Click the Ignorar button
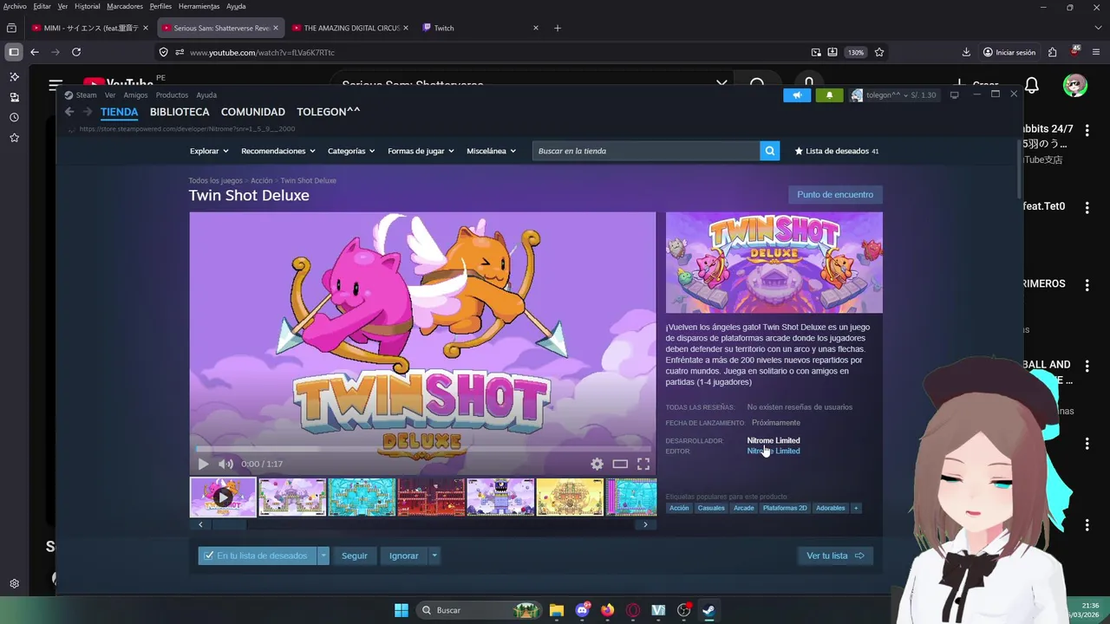Image resolution: width=1110 pixels, height=624 pixels. [x=404, y=556]
